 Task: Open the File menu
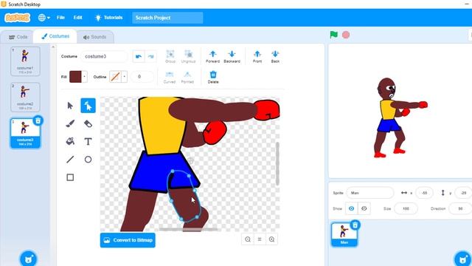pyautogui.click(x=60, y=18)
